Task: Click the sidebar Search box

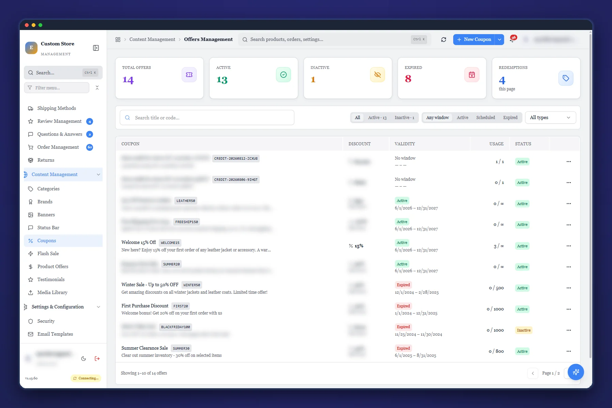Action: click(63, 73)
